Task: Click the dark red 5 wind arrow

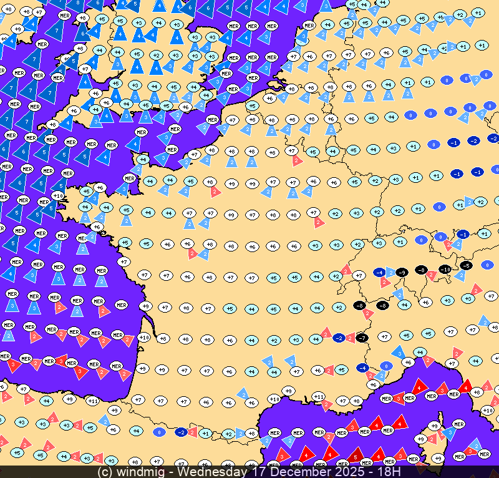Action: (355, 456)
